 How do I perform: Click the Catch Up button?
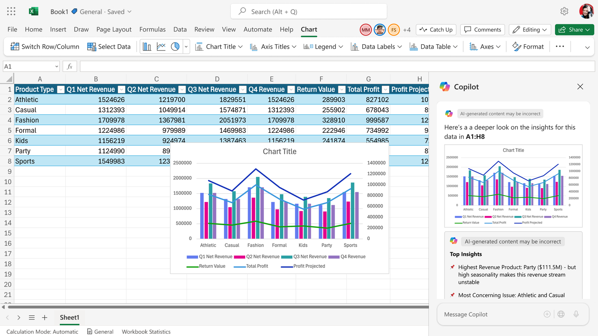(x=436, y=29)
